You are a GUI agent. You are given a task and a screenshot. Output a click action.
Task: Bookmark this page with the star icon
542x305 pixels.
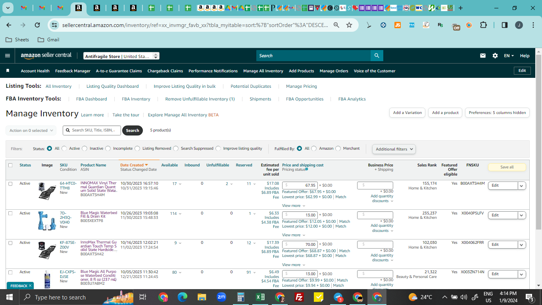[349, 25]
